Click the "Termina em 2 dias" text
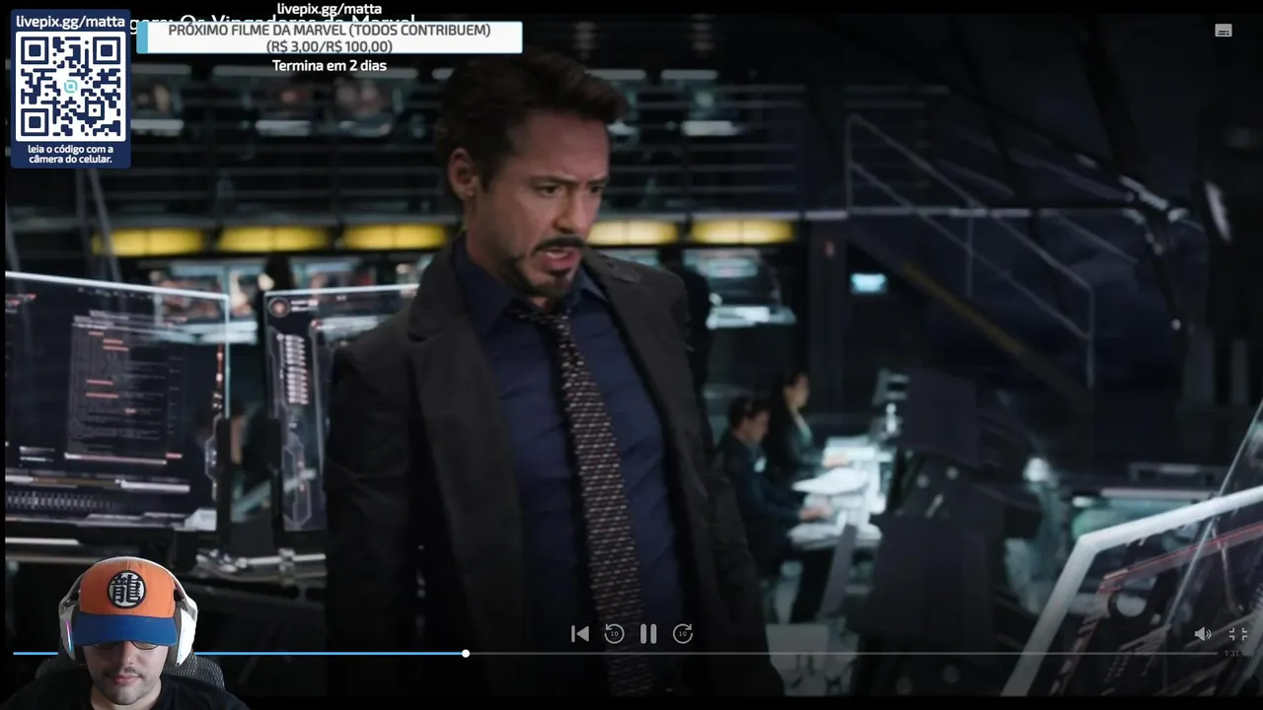Screen dimensions: 1263x710 point(330,66)
